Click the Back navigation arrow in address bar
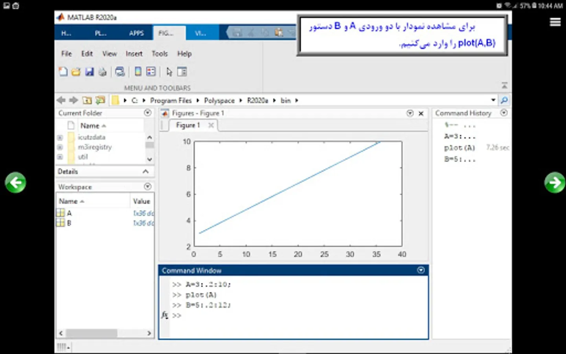 pos(61,100)
